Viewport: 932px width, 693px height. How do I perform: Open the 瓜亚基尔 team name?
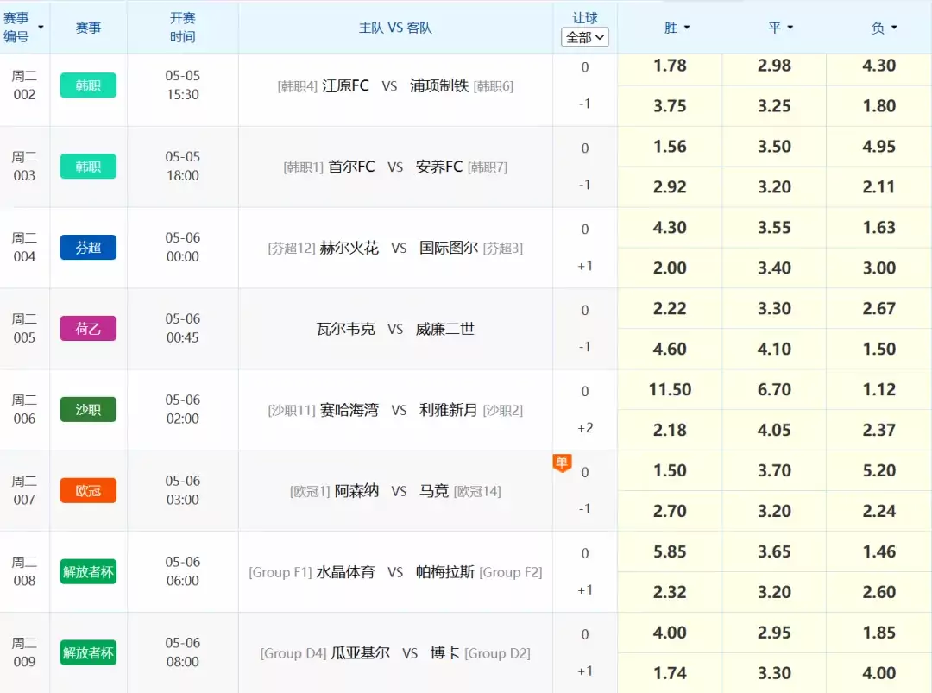tap(360, 653)
